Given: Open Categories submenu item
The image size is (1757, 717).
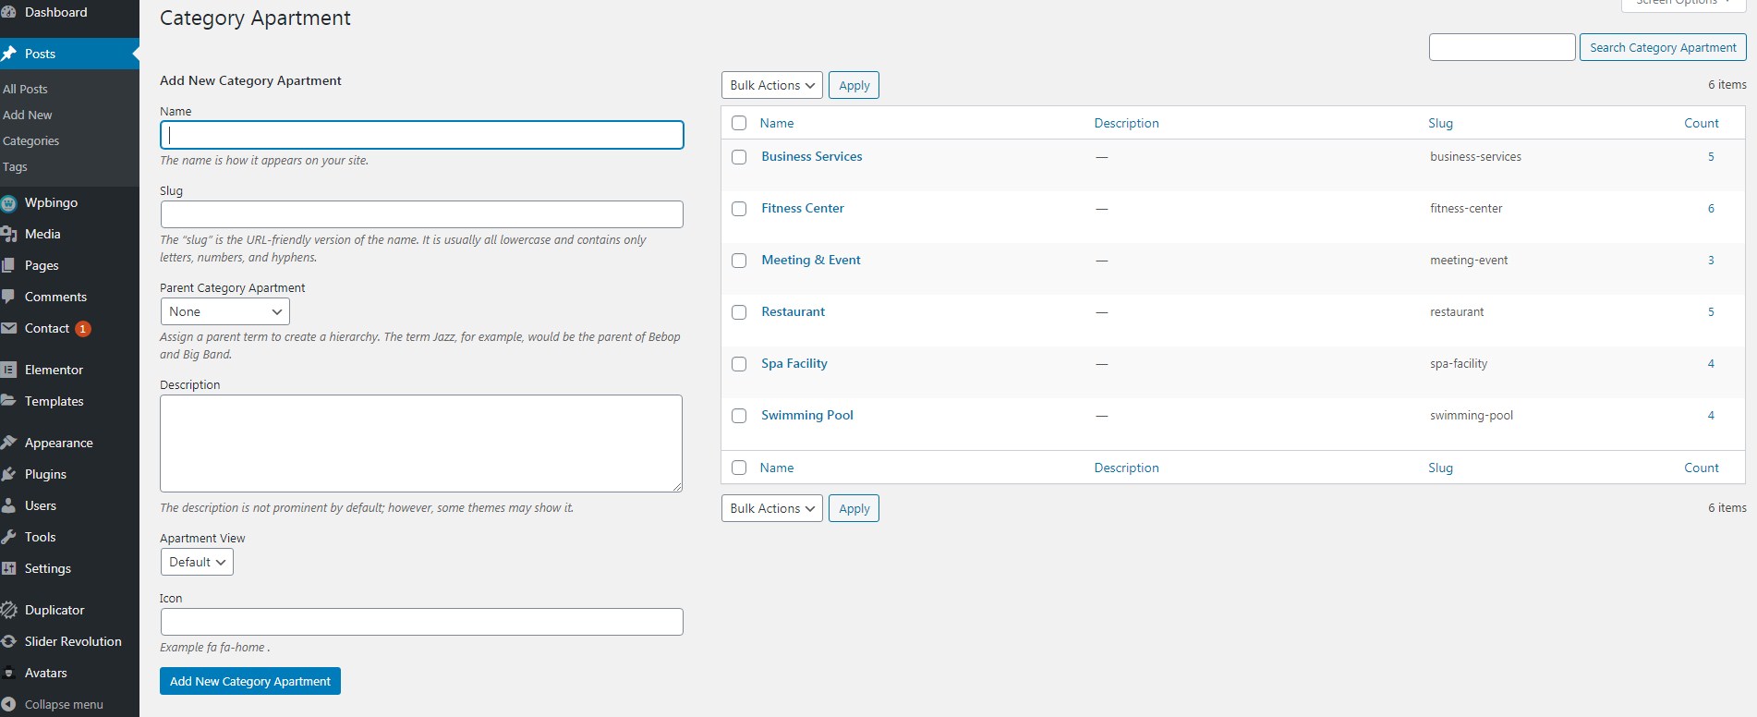Looking at the screenshot, I should pyautogui.click(x=31, y=140).
